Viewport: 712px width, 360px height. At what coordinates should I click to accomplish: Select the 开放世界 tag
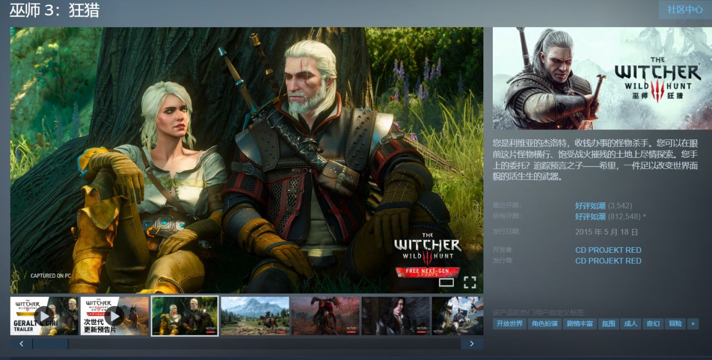[510, 323]
